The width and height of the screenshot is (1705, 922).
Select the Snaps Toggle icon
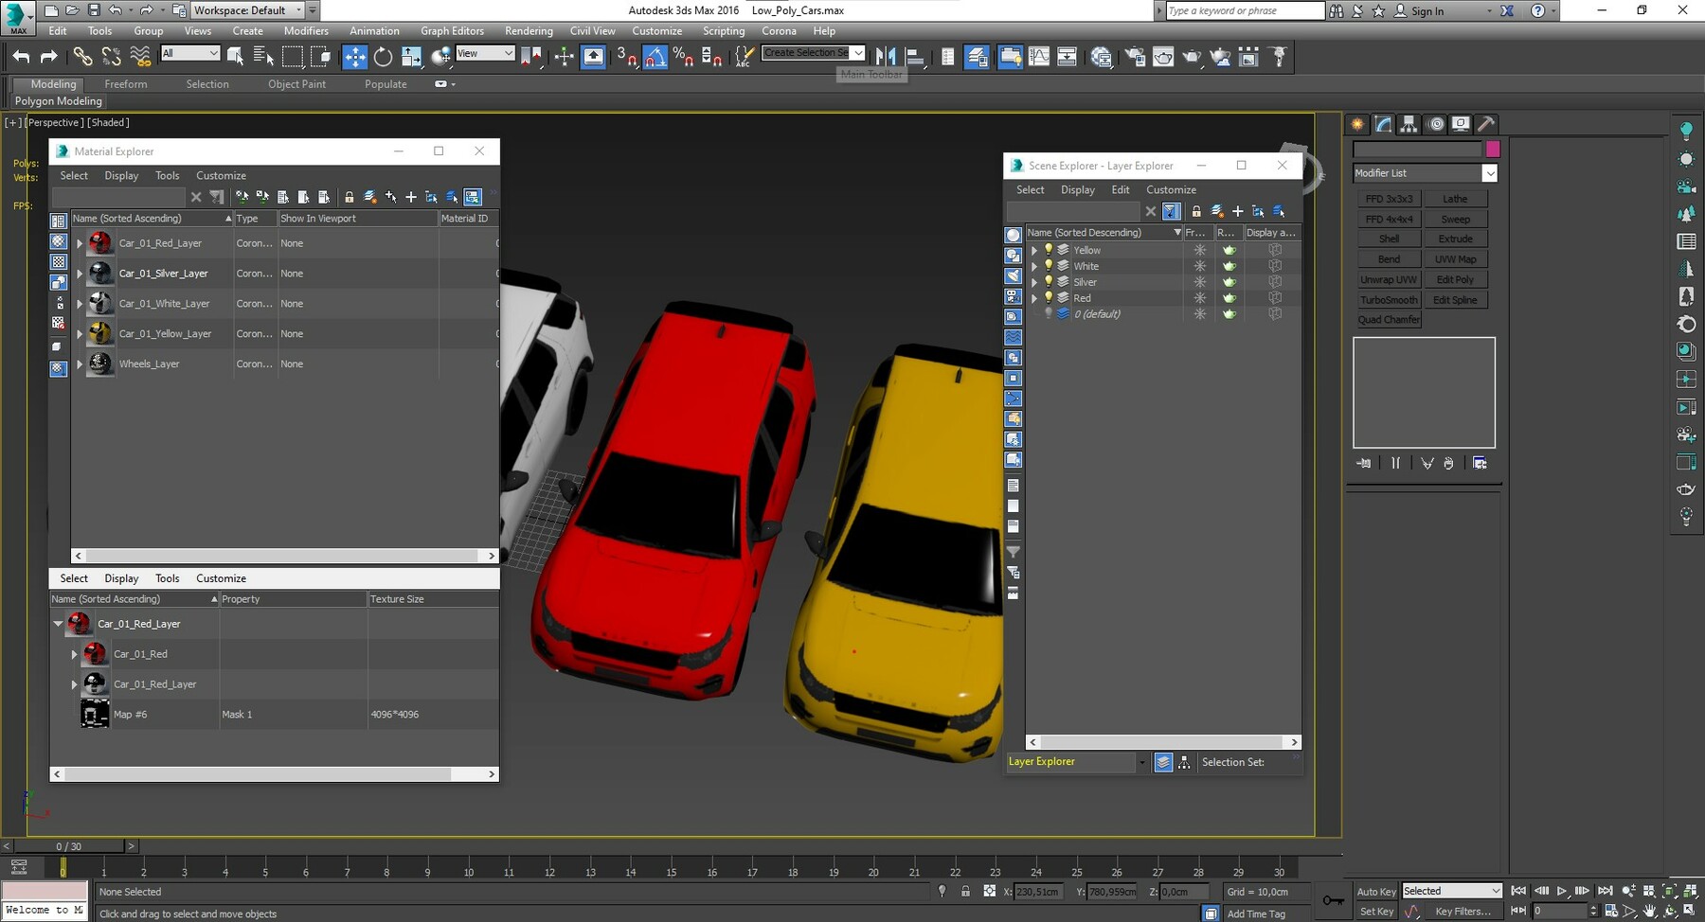coord(625,57)
